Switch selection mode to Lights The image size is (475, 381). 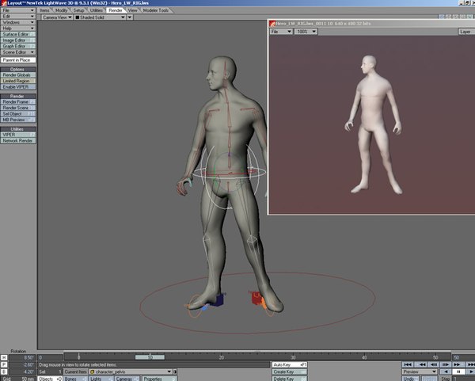pos(101,379)
